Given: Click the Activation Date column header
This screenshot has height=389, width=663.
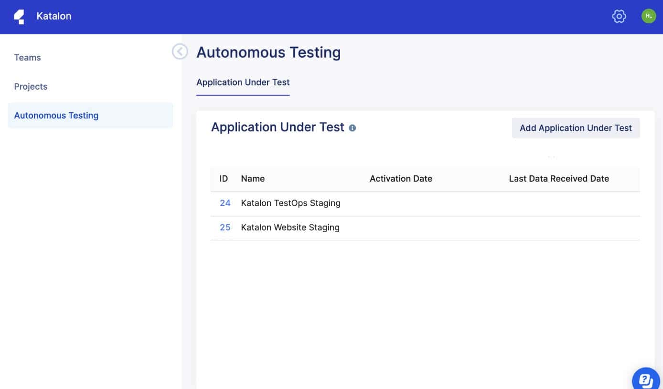Looking at the screenshot, I should [x=401, y=179].
